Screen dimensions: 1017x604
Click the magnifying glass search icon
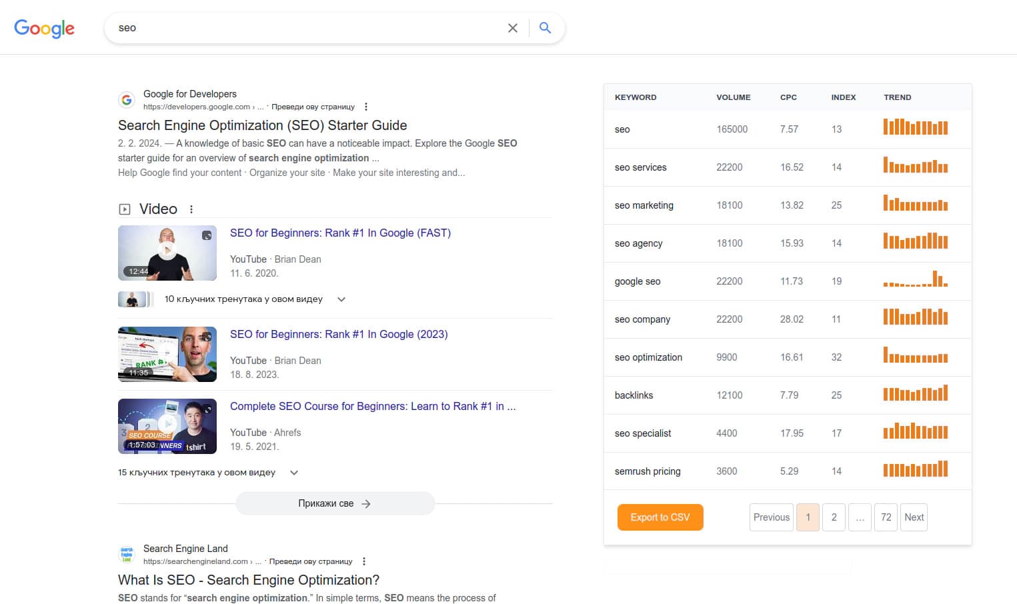(x=545, y=28)
